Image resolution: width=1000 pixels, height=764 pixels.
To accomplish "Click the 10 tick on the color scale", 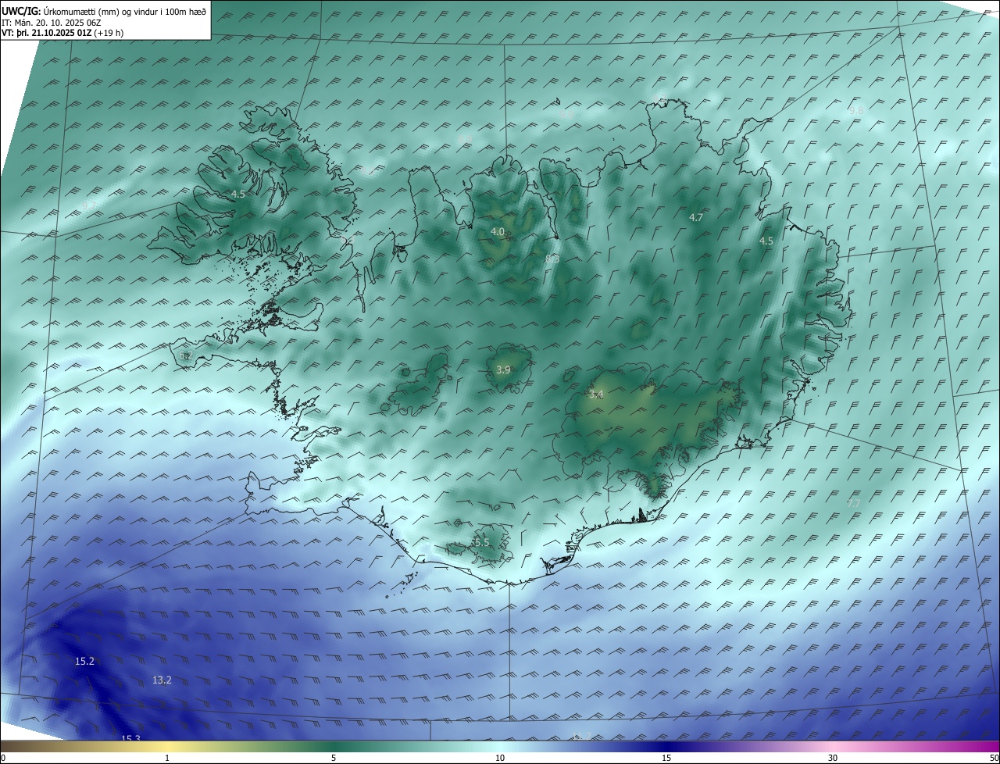I will click(x=500, y=758).
